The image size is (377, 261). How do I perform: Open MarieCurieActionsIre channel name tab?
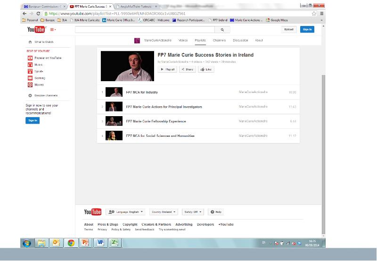click(x=158, y=41)
